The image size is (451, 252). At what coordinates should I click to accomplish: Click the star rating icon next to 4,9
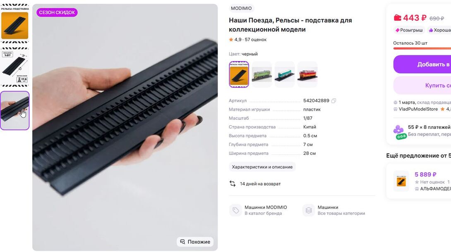[x=231, y=40]
